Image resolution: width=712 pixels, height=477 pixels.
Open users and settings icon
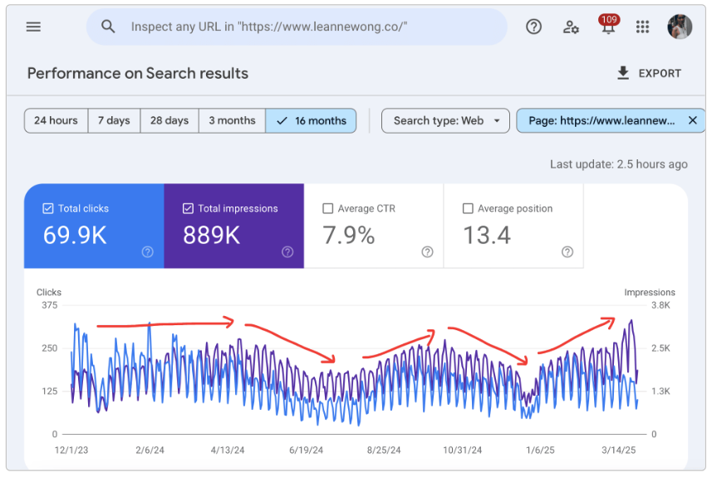(x=571, y=27)
